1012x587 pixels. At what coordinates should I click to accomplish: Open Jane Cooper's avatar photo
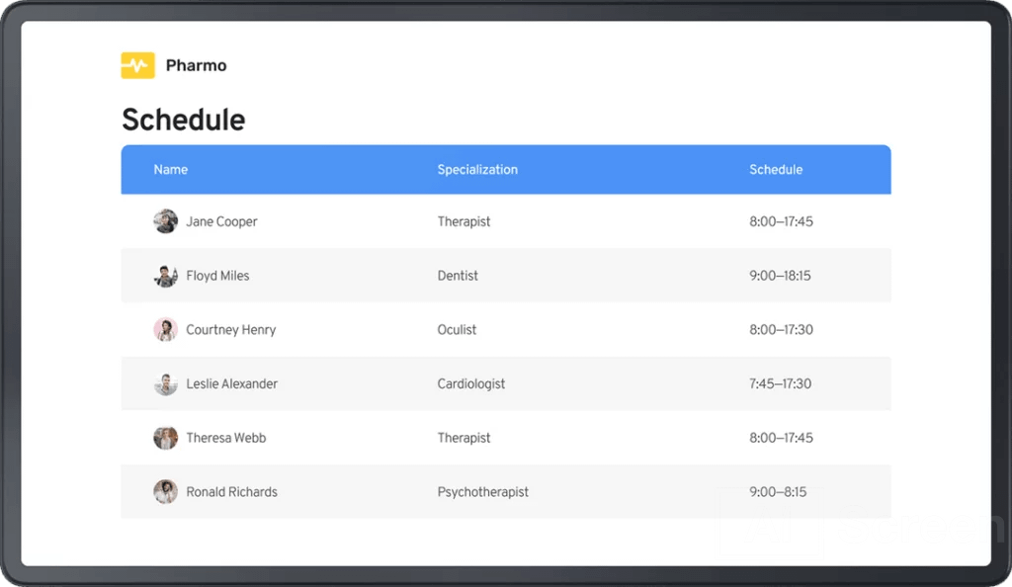[165, 221]
